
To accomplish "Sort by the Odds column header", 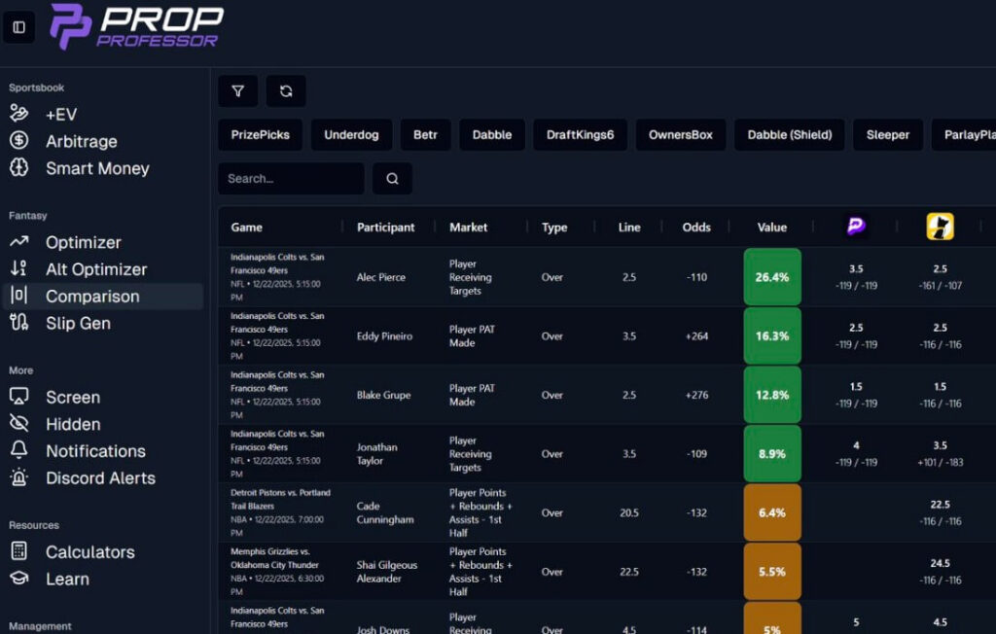I will (696, 228).
